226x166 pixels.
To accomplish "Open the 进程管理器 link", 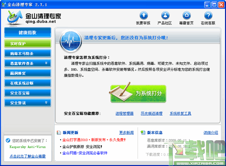I will (x=124, y=113).
